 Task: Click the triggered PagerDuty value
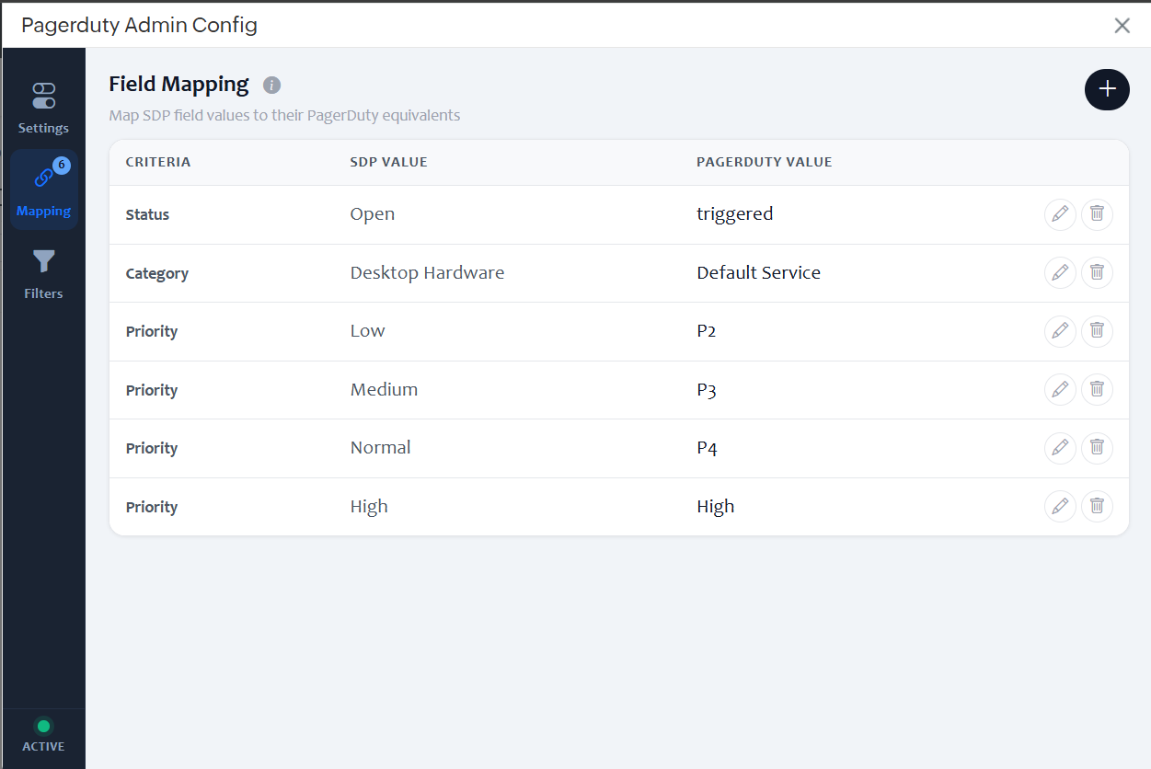(x=735, y=214)
